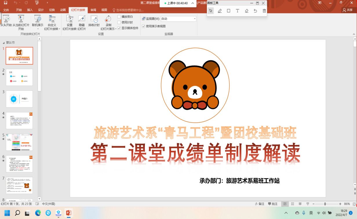This screenshot has width=357, height=219.
Task: Select the text tool in 画板工具
Action: [238, 11]
